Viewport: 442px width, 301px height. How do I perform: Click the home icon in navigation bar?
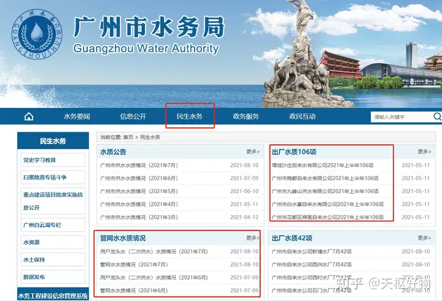click(29, 116)
